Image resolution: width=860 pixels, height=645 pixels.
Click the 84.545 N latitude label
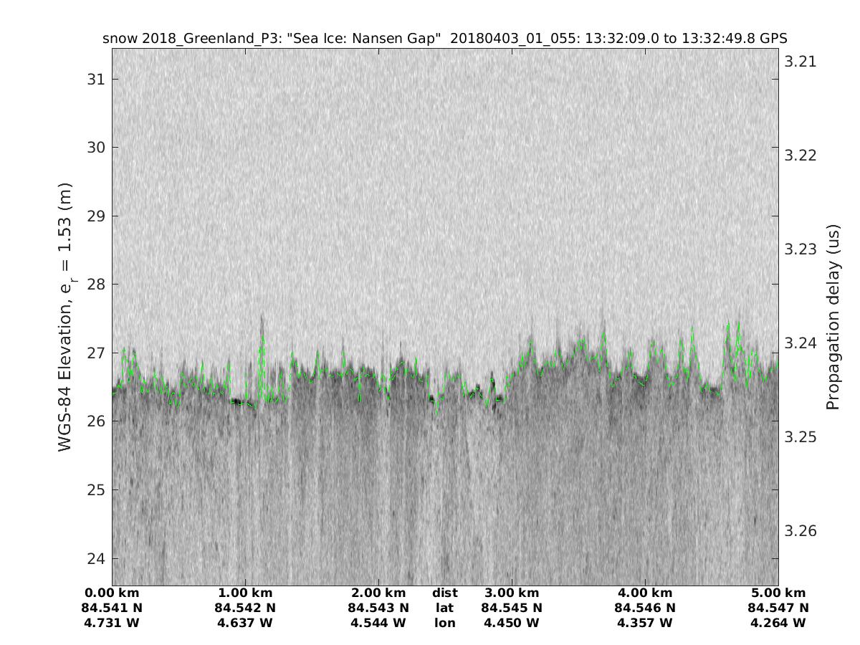click(512, 608)
